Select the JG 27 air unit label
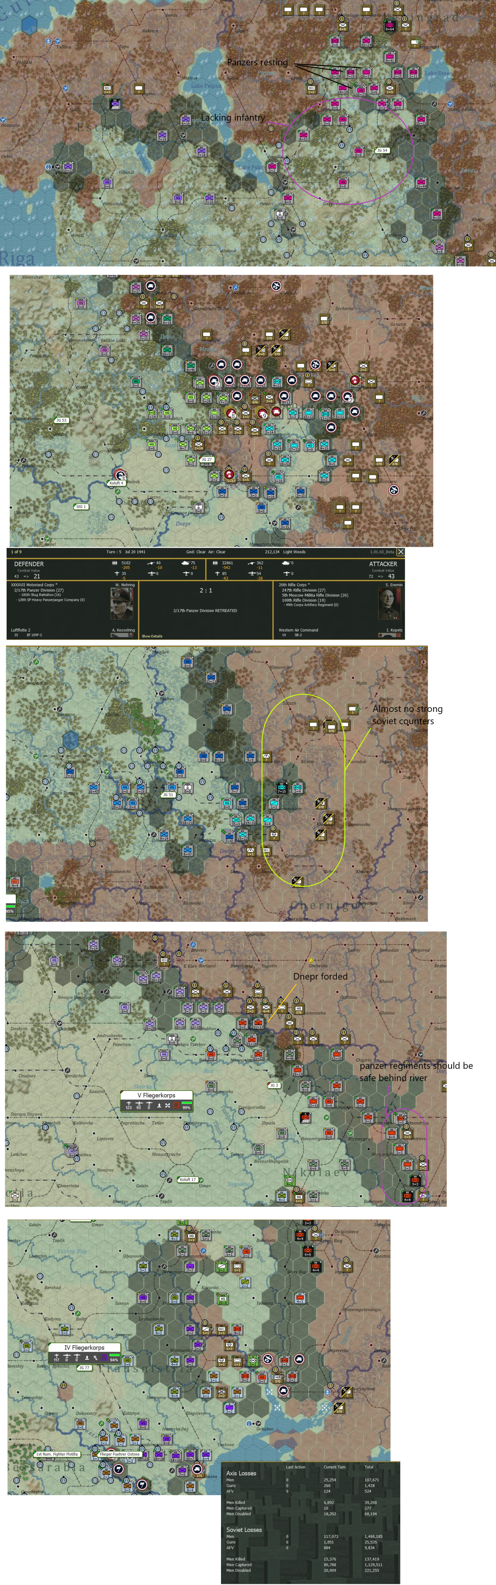The width and height of the screenshot is (496, 1585). (x=207, y=460)
